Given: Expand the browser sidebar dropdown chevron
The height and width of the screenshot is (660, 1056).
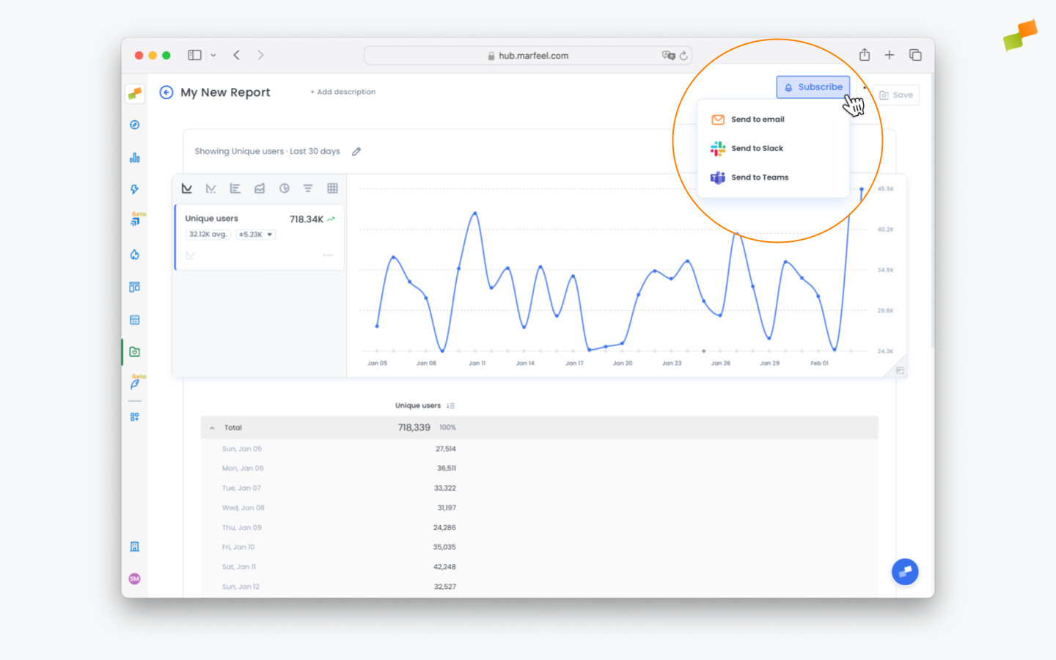Looking at the screenshot, I should (x=213, y=55).
